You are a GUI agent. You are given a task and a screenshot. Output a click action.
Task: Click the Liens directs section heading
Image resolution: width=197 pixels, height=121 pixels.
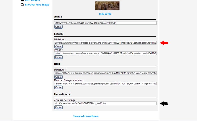pyautogui.click(x=62, y=94)
